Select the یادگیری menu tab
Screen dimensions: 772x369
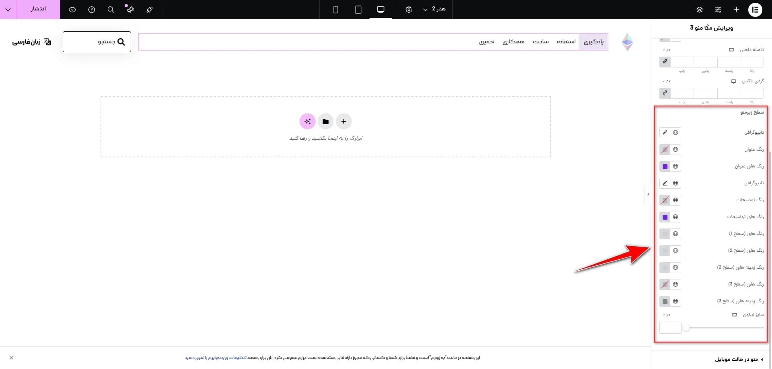594,41
